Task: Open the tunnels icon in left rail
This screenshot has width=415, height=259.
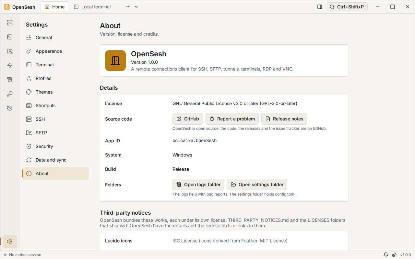Action: (x=10, y=65)
